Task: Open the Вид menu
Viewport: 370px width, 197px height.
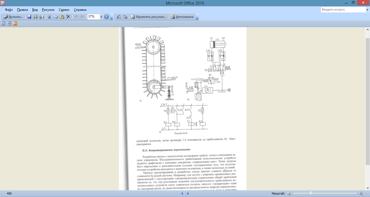Action: point(35,9)
